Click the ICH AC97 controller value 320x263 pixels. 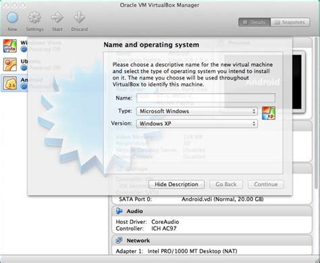click(x=164, y=229)
